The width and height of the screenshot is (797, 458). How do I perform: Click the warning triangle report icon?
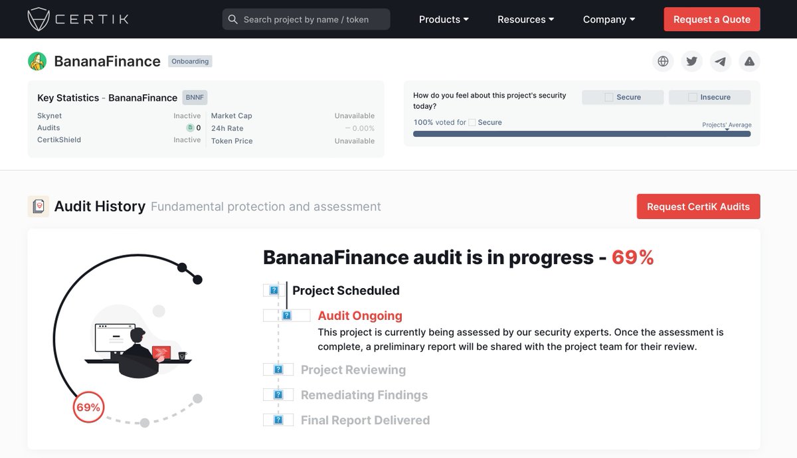point(749,61)
